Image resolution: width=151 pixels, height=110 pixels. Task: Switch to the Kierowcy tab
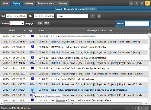[63, 3]
